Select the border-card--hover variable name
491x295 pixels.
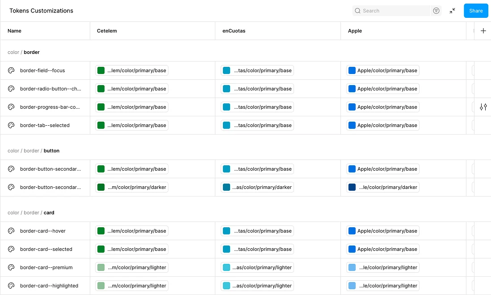[x=43, y=231]
